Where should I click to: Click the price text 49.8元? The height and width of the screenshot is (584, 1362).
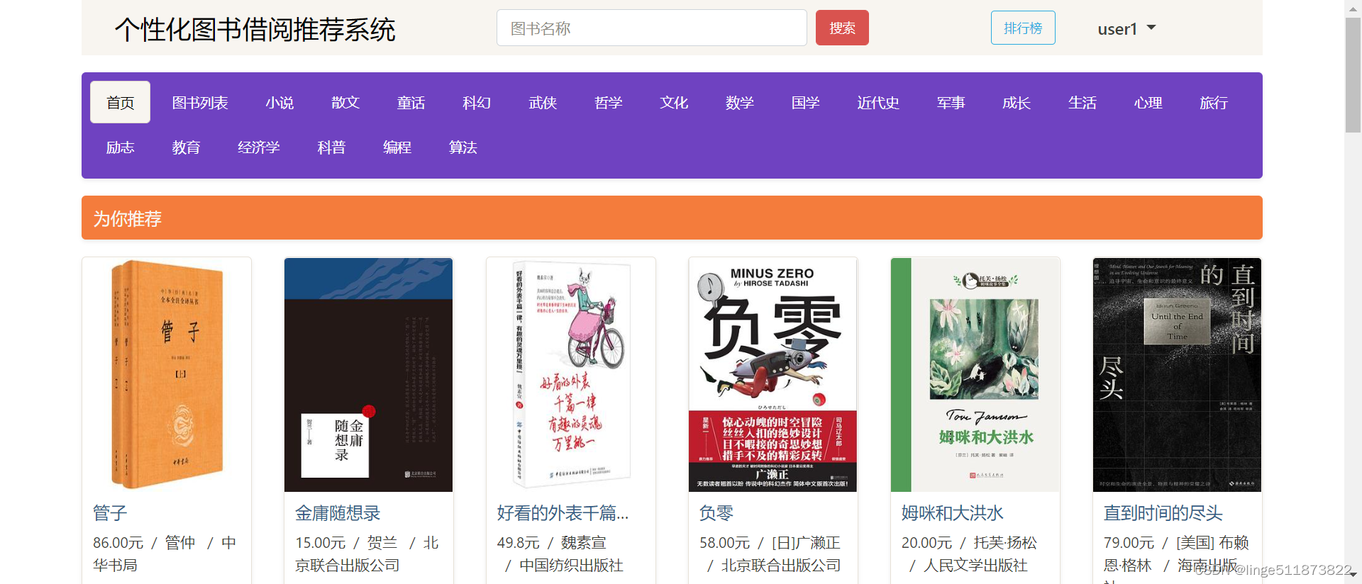pos(518,543)
